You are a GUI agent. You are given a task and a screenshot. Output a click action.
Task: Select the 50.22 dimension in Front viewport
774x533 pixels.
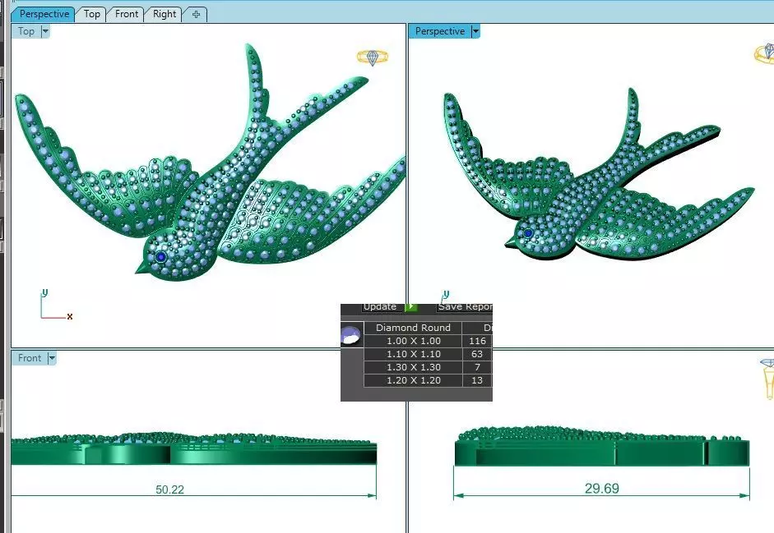(x=169, y=489)
